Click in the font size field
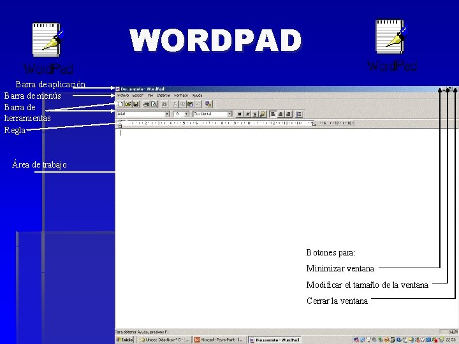Image resolution: width=459 pixels, height=344 pixels. (x=178, y=114)
